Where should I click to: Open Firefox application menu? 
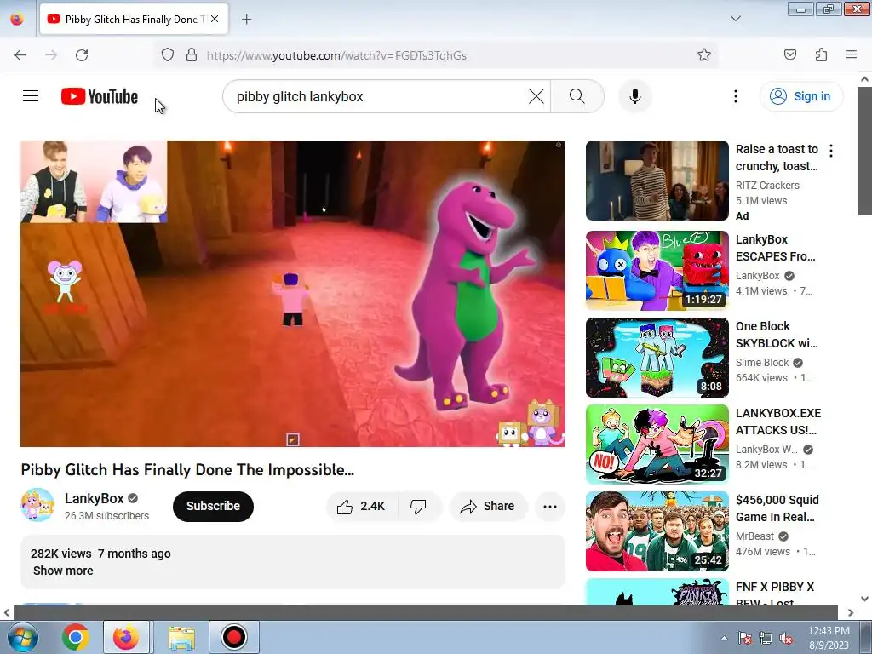852,54
